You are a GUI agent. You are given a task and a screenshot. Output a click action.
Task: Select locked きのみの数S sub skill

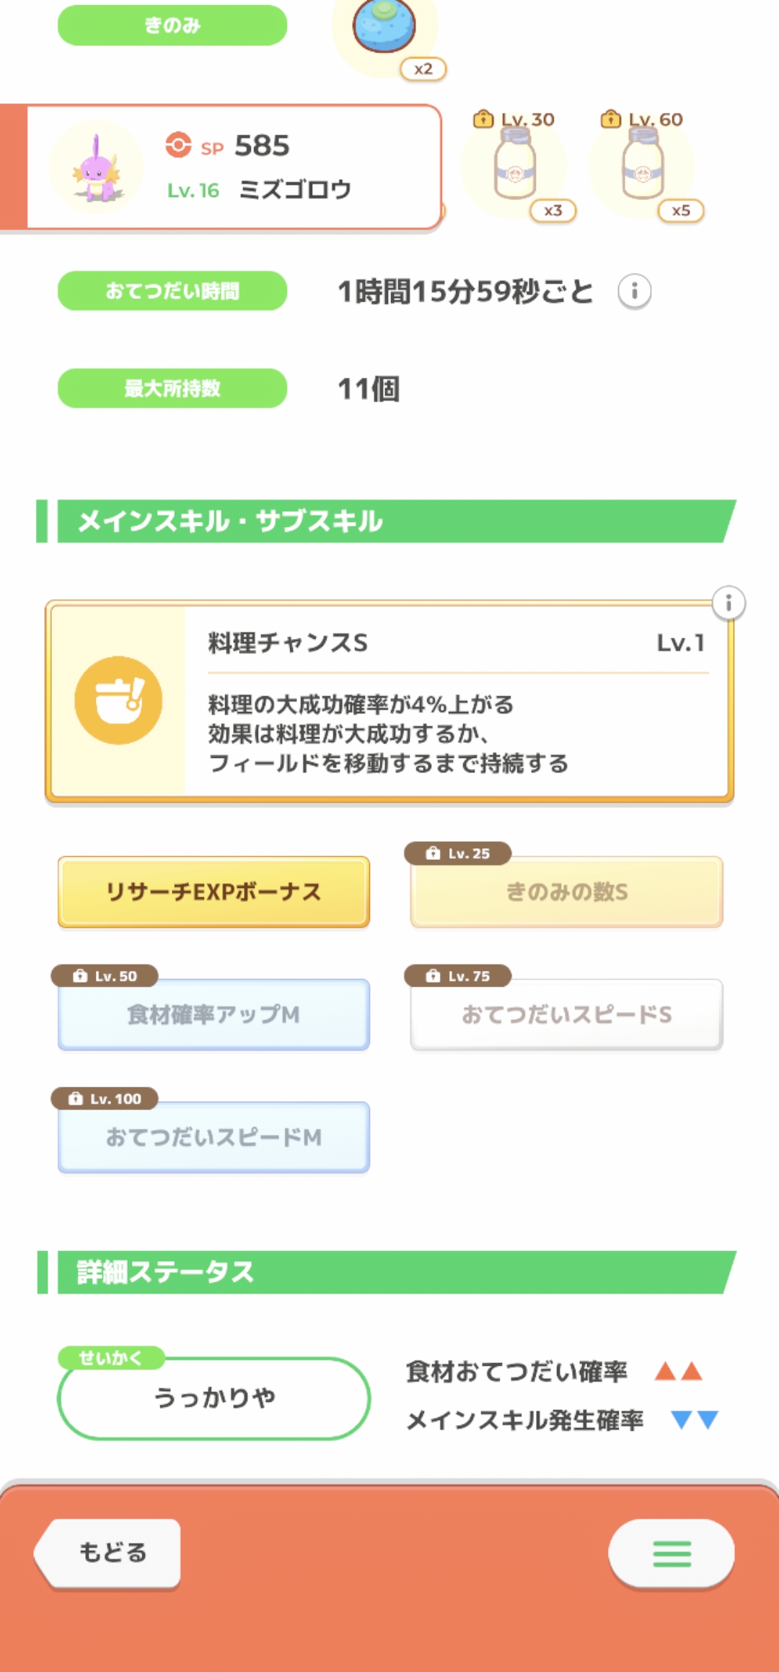tap(567, 892)
